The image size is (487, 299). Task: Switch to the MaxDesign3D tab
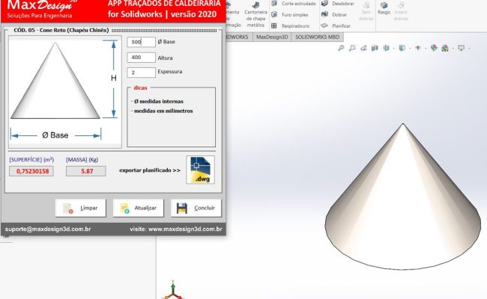click(x=272, y=36)
